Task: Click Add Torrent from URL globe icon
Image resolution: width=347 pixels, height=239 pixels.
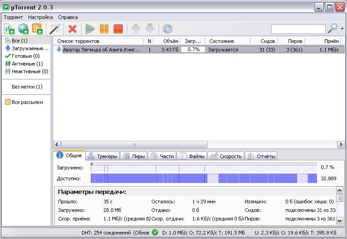Action: click(x=23, y=28)
